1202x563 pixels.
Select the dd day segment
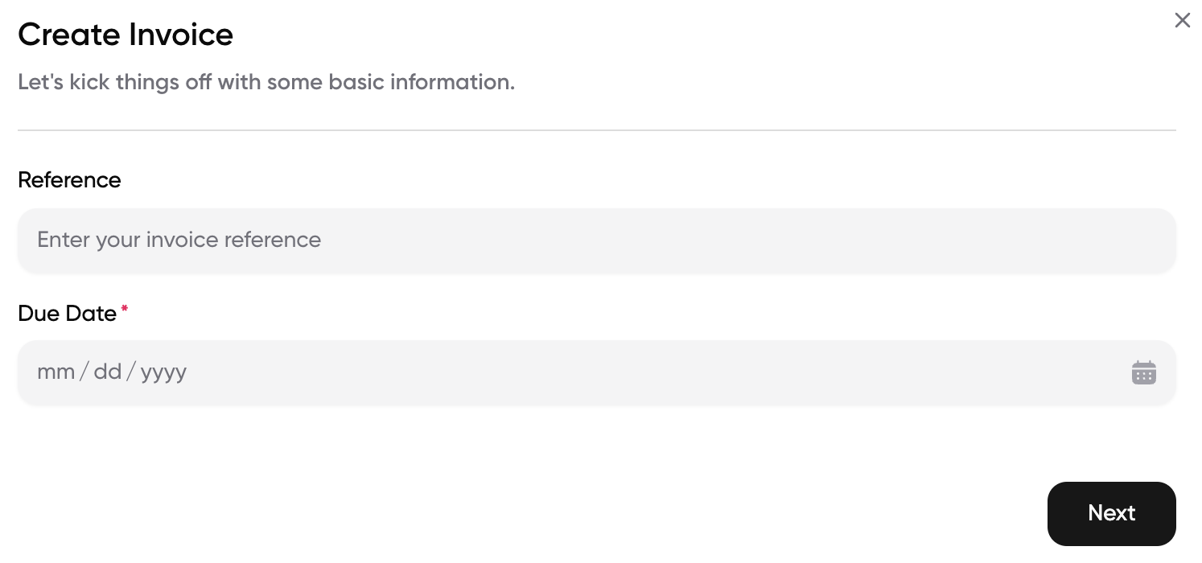[x=108, y=372]
